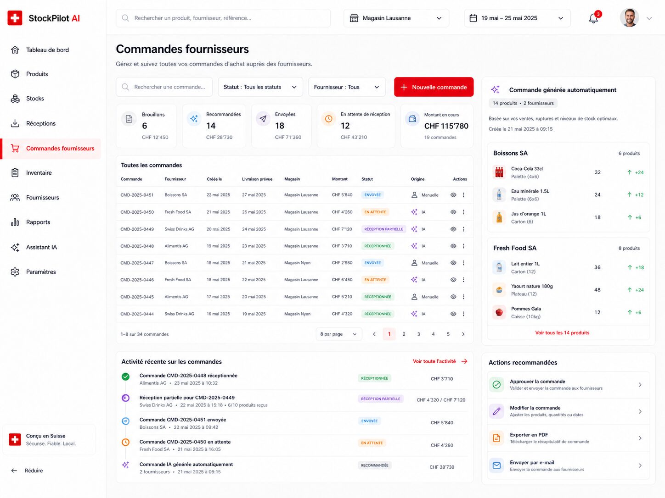Click the main product search field
665x498 pixels.
pos(223,18)
